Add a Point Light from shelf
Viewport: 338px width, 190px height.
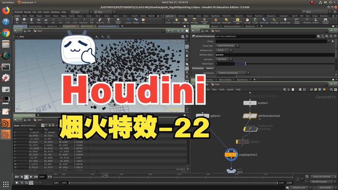click(176, 21)
